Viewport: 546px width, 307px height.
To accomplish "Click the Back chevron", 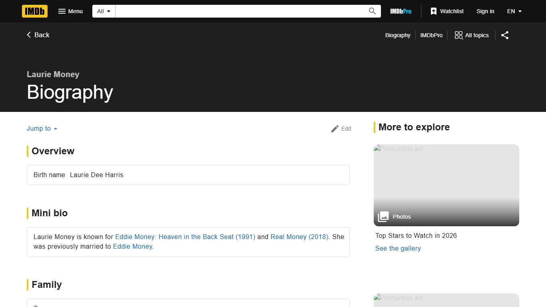I will coord(28,35).
